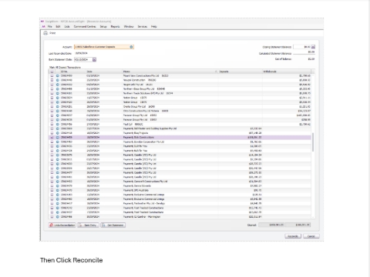
Task: Sort by the Withdrawal column header
Action: (287, 72)
